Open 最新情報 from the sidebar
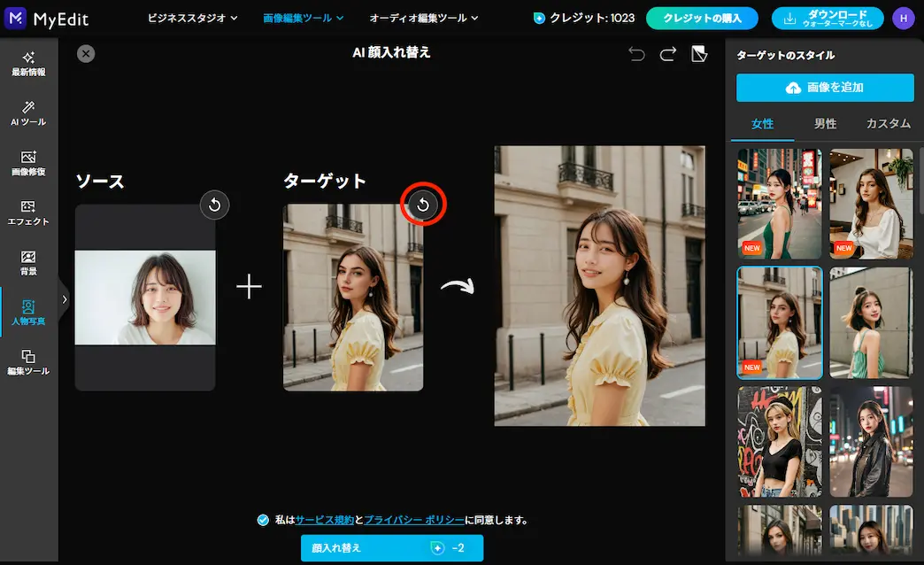The width and height of the screenshot is (924, 565). tap(29, 64)
